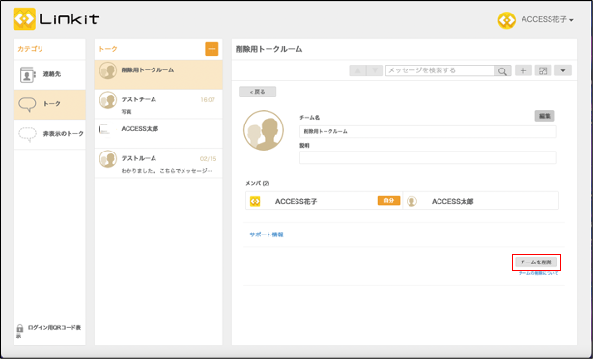This screenshot has width=593, height=359.
Task: Click the 削除用トークルーム title header
Action: coord(268,49)
